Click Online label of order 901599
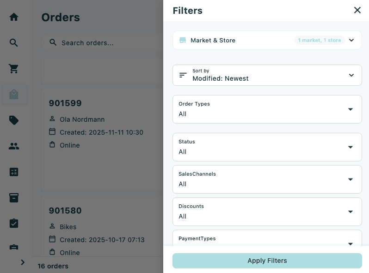The width and height of the screenshot is (369, 273). tap(70, 145)
